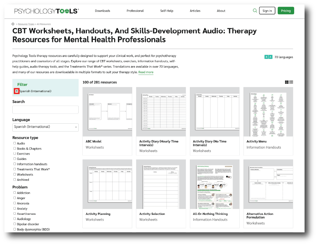The image size is (317, 245).
Task: Click the '100 of 281 resources' count
Action: (100, 82)
